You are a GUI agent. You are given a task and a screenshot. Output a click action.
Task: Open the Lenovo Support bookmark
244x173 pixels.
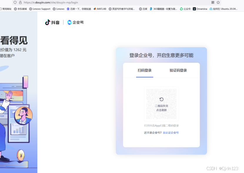tap(40, 9)
